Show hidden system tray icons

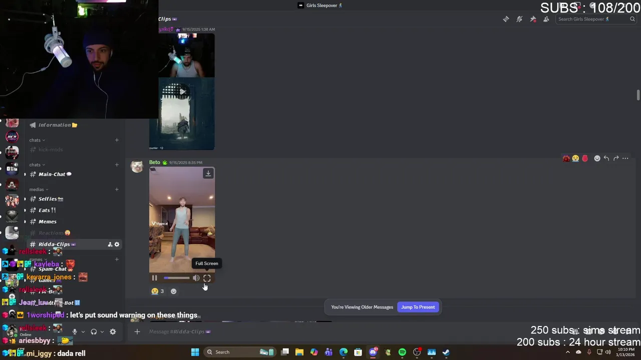(568, 352)
